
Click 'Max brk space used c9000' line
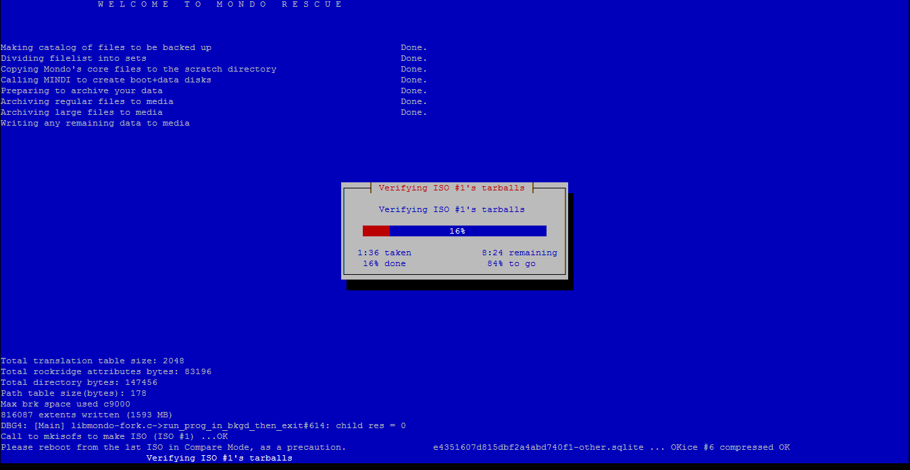(x=66, y=404)
